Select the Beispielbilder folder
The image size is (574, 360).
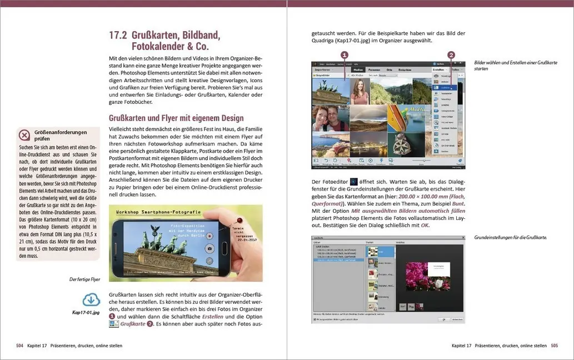click(x=321, y=76)
